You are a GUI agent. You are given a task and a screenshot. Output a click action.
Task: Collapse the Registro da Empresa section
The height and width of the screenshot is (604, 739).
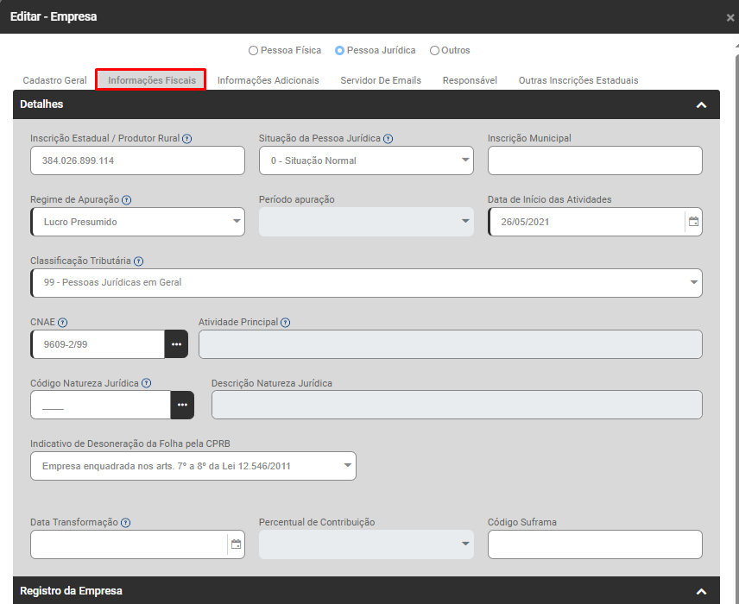[701, 591]
